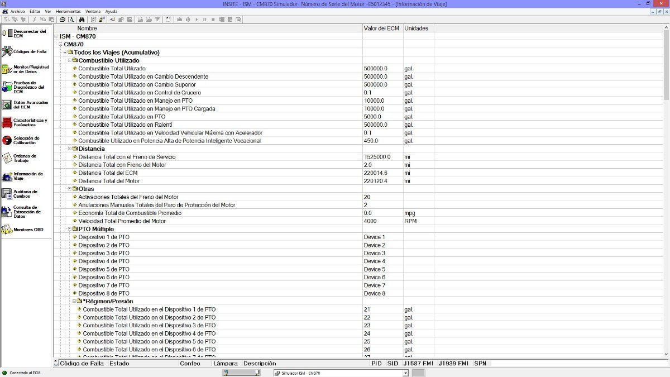Collapse Todos los Viajes (Acumulativo)

pos(65,53)
